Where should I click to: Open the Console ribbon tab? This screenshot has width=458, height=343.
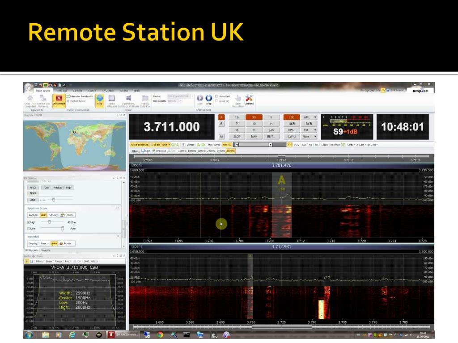coord(77,91)
